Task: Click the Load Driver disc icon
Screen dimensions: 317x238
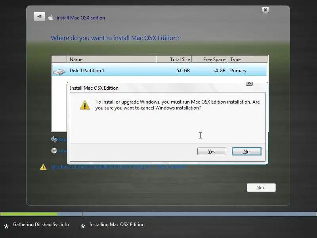Action: point(54,151)
